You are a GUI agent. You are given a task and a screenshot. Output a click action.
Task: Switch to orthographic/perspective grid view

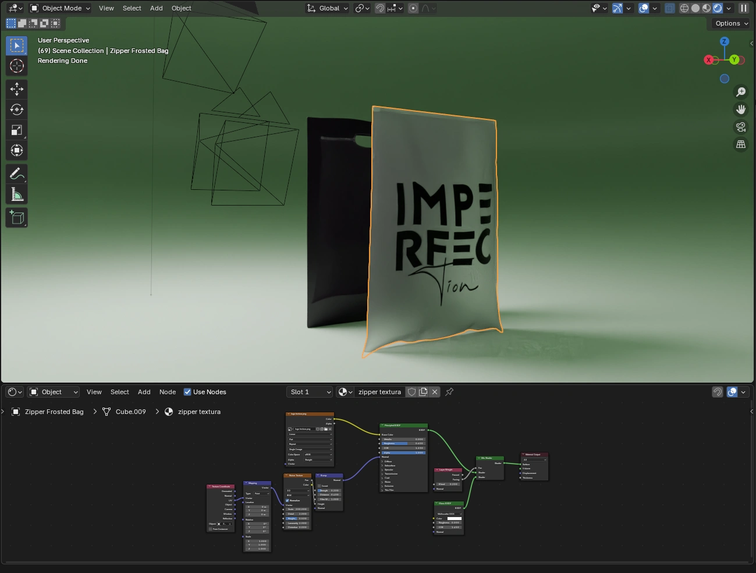741,144
